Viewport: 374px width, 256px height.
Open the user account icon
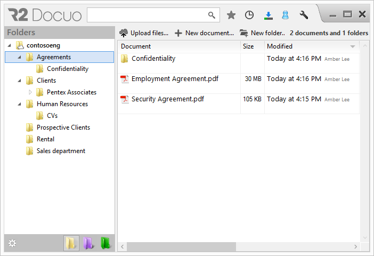click(x=285, y=15)
